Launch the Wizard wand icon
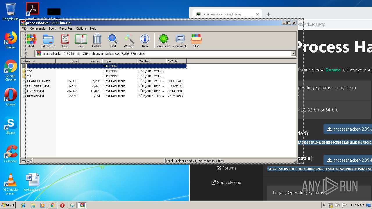Viewport: 372px width, 209px height. pos(129,41)
